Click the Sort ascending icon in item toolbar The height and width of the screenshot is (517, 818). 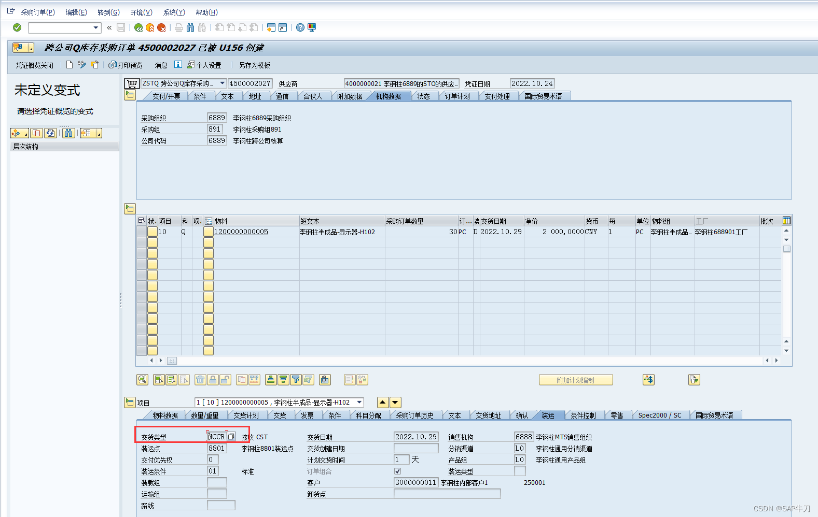[x=271, y=380]
